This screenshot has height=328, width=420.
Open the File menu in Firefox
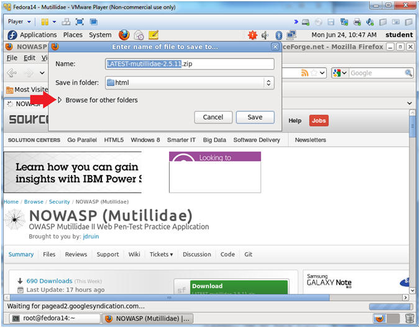(12, 58)
